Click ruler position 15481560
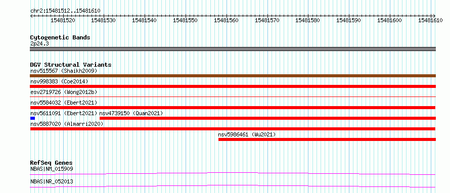The width and height of the screenshot is (450, 193). click(226, 20)
